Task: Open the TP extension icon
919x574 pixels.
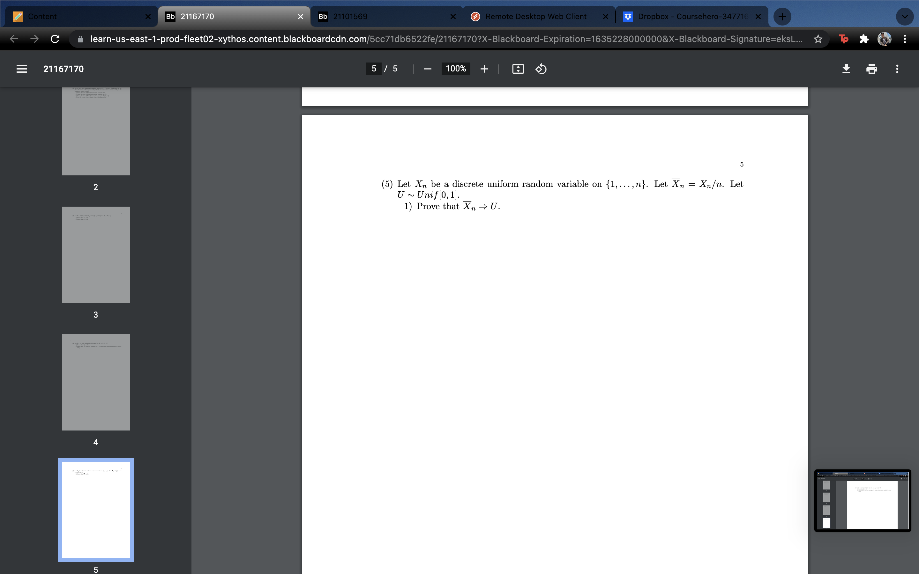Action: pos(843,39)
